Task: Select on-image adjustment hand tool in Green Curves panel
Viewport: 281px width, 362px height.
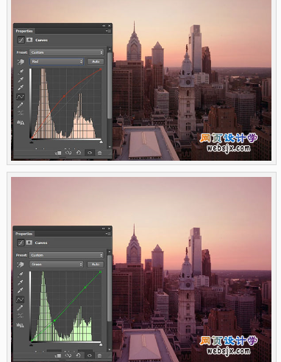Action: [21, 265]
